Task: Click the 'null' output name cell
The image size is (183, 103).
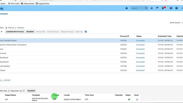Action: [6, 99]
